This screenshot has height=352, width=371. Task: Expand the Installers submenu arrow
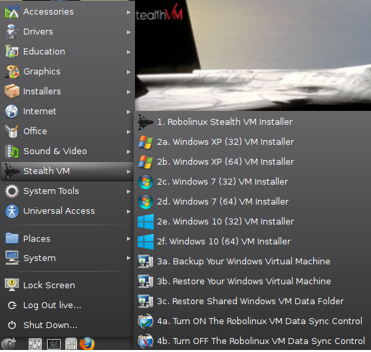pyautogui.click(x=128, y=92)
